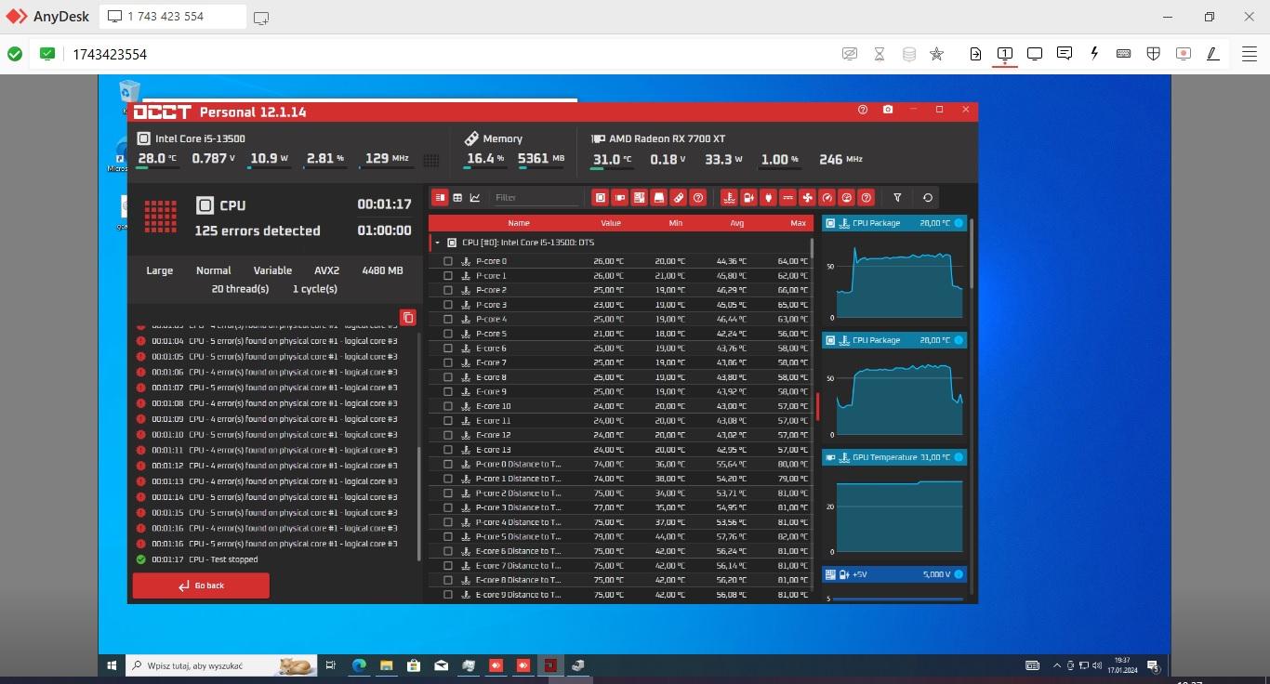
Task: Tick the checkbox for P-core 0
Action: coord(448,261)
